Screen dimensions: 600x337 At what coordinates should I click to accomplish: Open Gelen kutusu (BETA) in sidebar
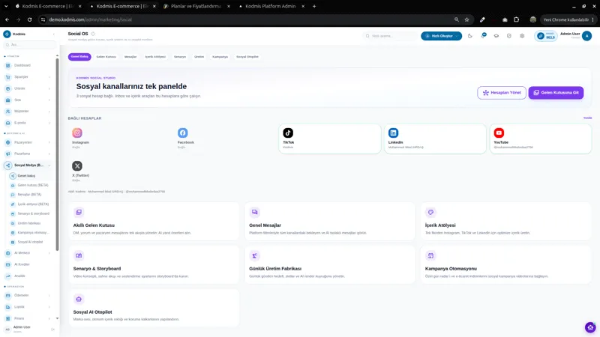click(31, 185)
